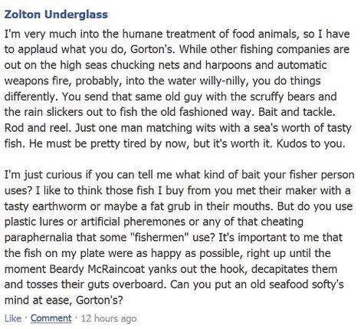Click the '12 hours ago' timestamp
Image resolution: width=364 pixels, height=329 pixels.
(x=109, y=318)
